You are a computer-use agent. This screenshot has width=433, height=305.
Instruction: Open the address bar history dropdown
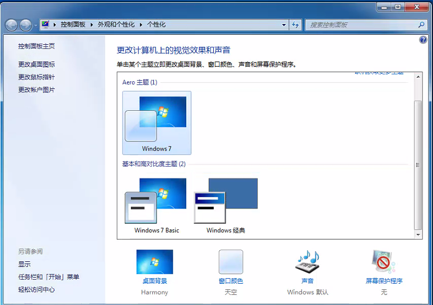pos(284,25)
